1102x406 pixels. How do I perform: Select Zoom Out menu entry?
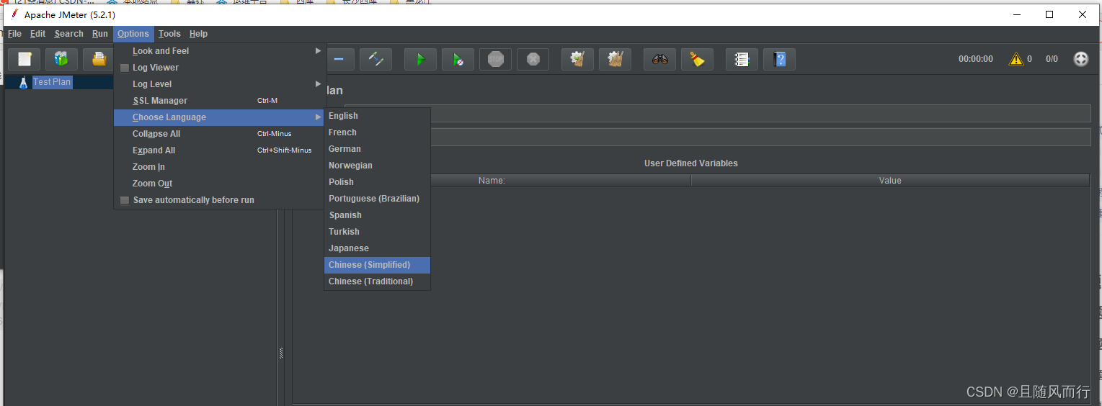coord(220,184)
